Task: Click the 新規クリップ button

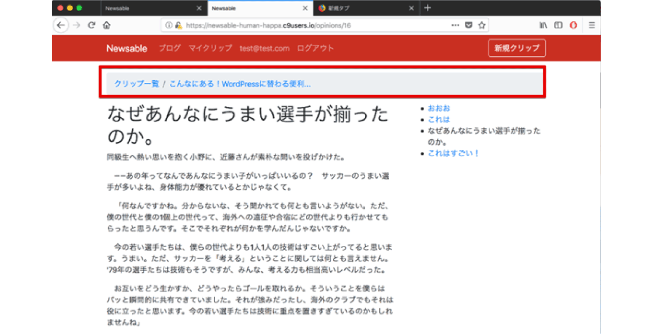Action: 517,48
